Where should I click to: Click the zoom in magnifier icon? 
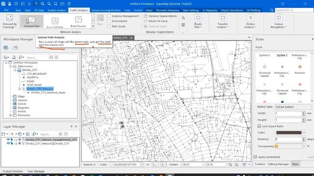(43, 4)
